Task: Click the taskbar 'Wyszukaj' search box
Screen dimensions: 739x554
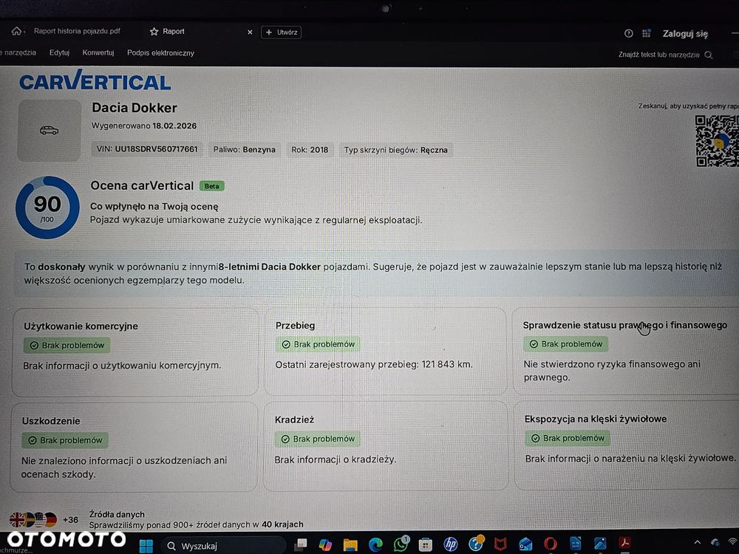Action: (x=223, y=546)
